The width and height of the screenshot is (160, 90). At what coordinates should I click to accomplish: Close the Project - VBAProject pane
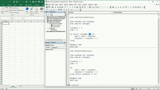[x=65, y=12]
